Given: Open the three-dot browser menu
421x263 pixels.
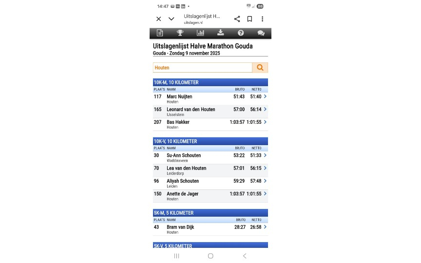Looking at the screenshot, I should 262,19.
